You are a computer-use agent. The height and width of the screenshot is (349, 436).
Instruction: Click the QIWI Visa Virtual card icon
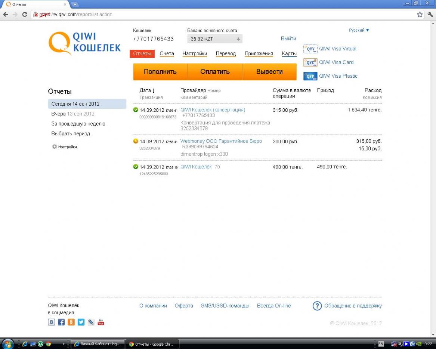click(310, 49)
